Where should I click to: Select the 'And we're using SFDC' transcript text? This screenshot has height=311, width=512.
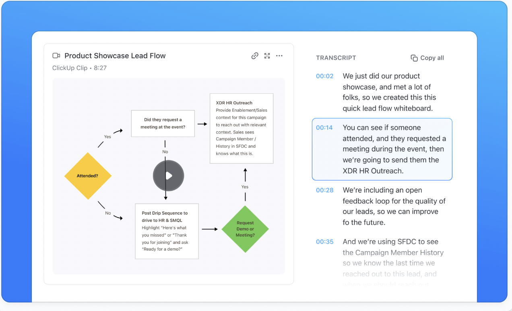[393, 263]
